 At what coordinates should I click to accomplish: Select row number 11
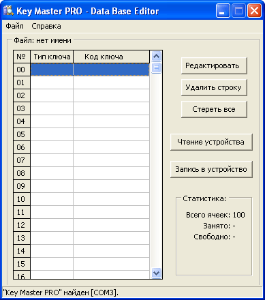(x=22, y=212)
